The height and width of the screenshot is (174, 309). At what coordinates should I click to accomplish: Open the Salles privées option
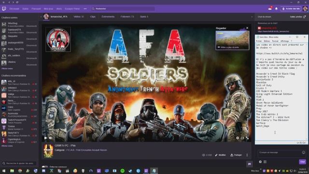pos(298,17)
